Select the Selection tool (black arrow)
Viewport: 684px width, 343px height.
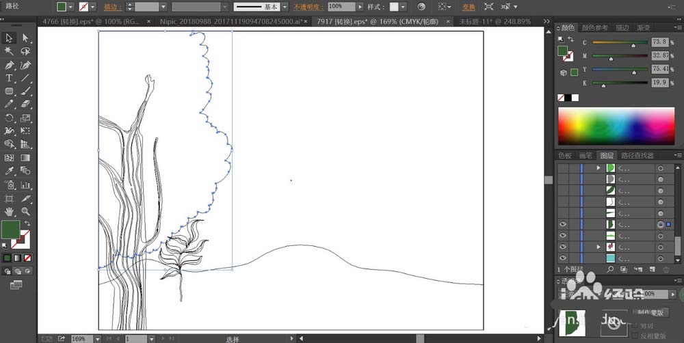(8, 38)
